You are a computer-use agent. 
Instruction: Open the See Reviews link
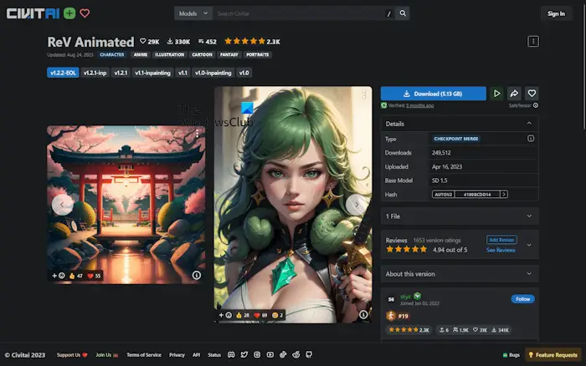click(x=501, y=250)
